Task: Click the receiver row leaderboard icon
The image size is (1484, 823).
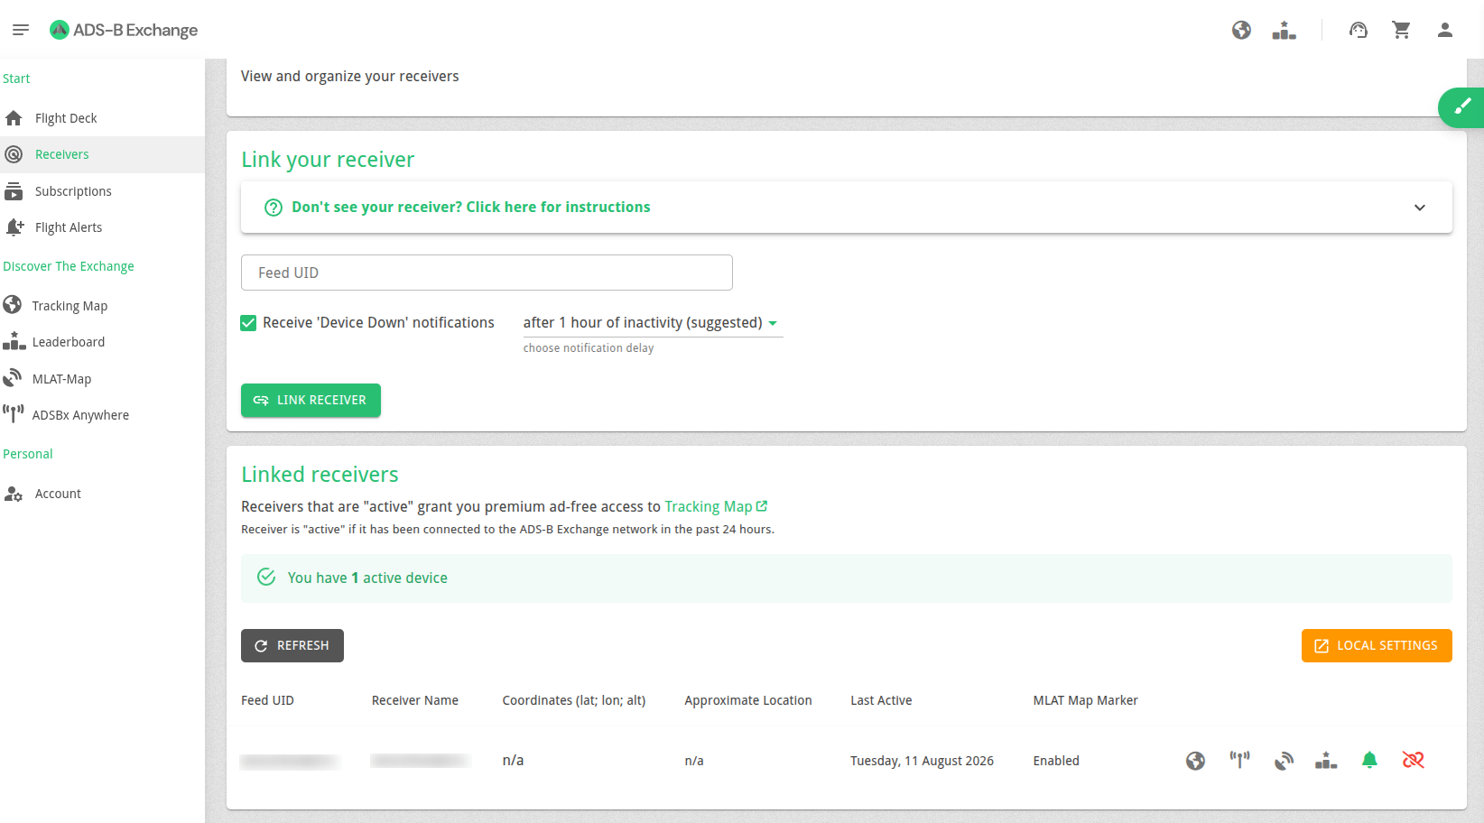Action: pos(1326,761)
